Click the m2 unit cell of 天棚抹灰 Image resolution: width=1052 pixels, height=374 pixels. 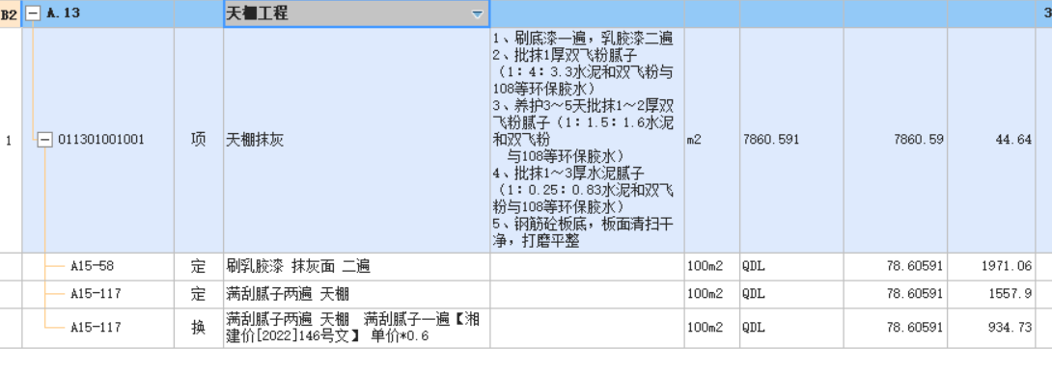(x=712, y=140)
